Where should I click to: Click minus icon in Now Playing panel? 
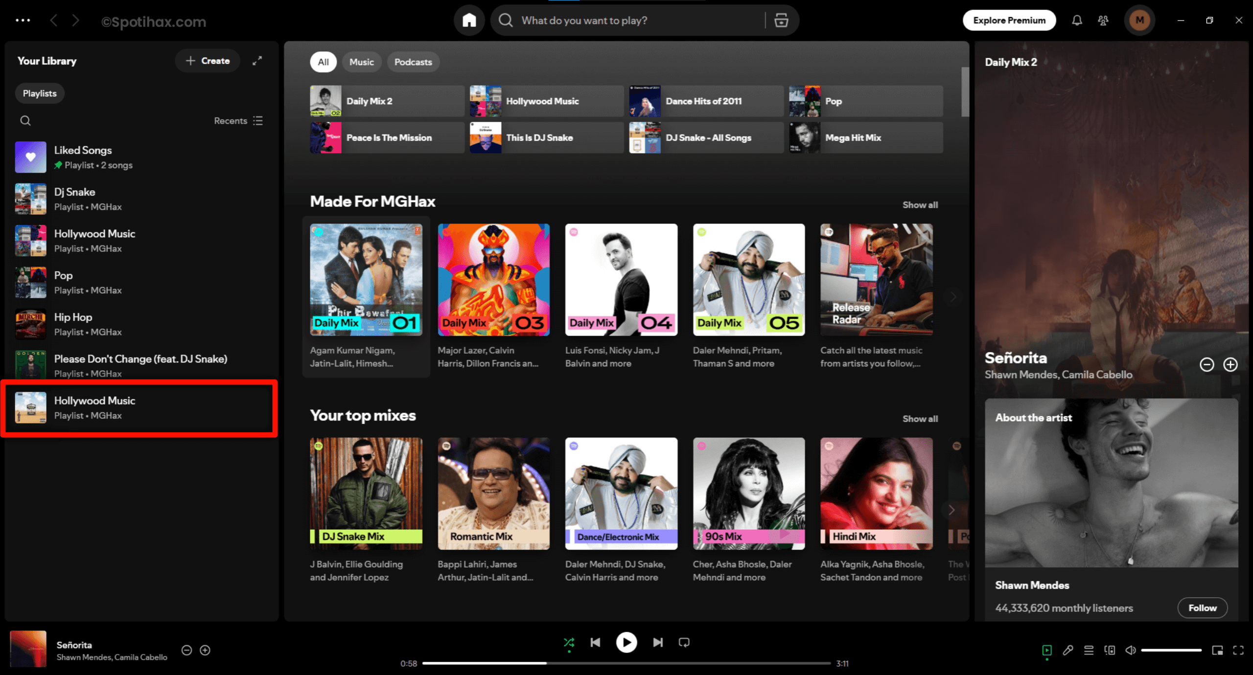tap(1207, 364)
